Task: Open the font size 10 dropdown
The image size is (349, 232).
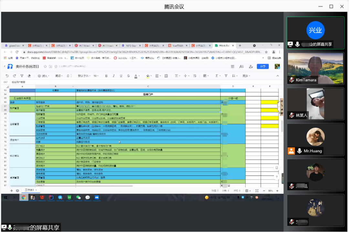Action: tap(96, 76)
